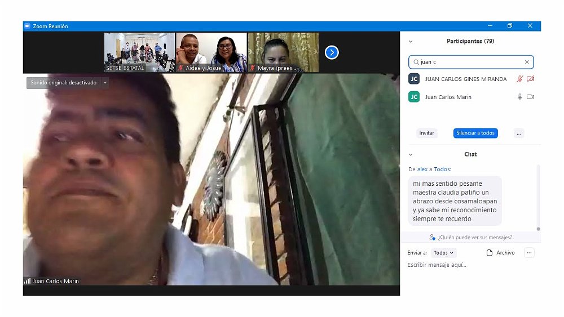Open the 'Todos' recipient dropdown in chat
564x317 pixels.
[x=444, y=253]
